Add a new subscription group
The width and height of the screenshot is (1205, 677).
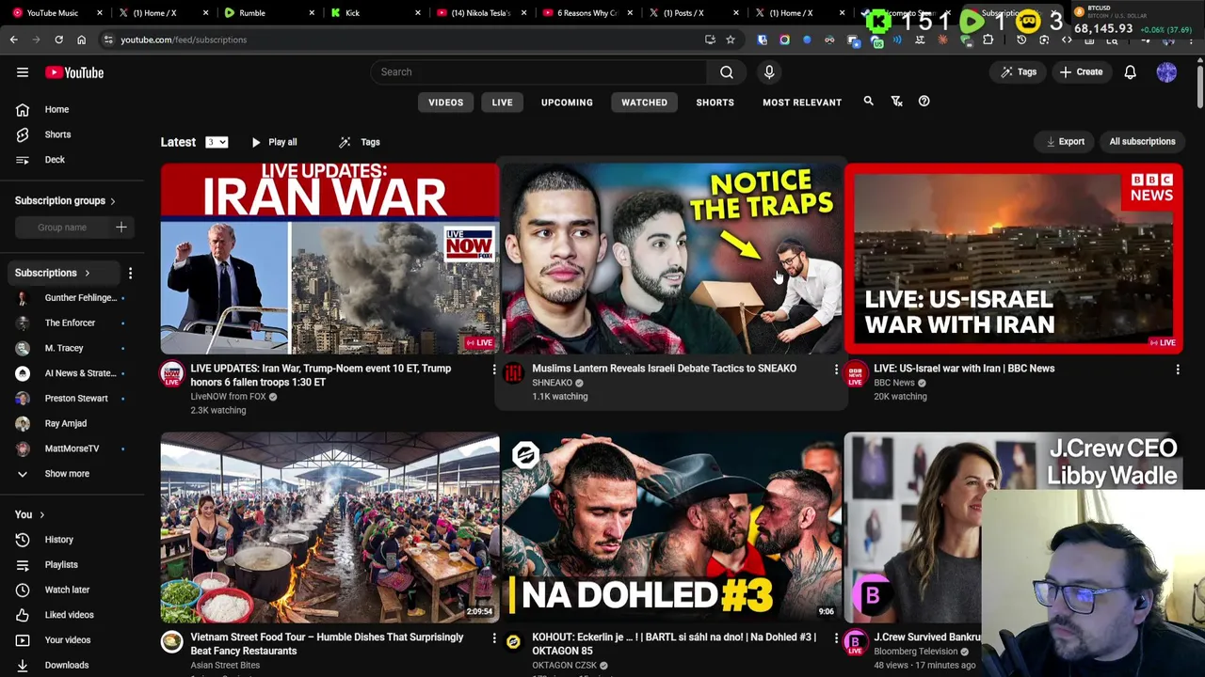pyautogui.click(x=120, y=227)
